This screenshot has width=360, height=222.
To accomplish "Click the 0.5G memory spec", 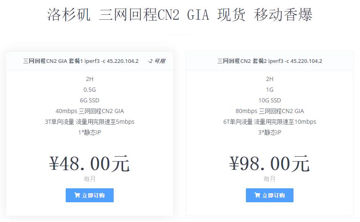I will (89, 90).
